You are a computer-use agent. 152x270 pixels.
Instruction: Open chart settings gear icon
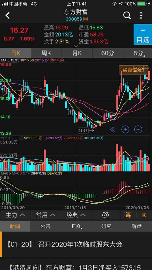[105, 215]
